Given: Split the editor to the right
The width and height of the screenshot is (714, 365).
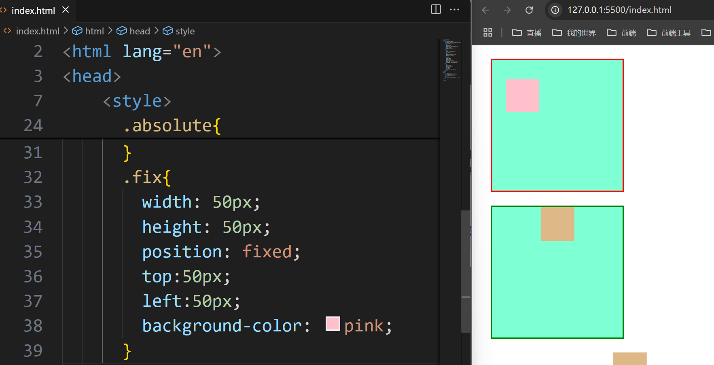Looking at the screenshot, I should [x=436, y=9].
